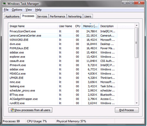Close the Task Manager window
The image size is (147, 126).
pyautogui.click(x=139, y=3)
